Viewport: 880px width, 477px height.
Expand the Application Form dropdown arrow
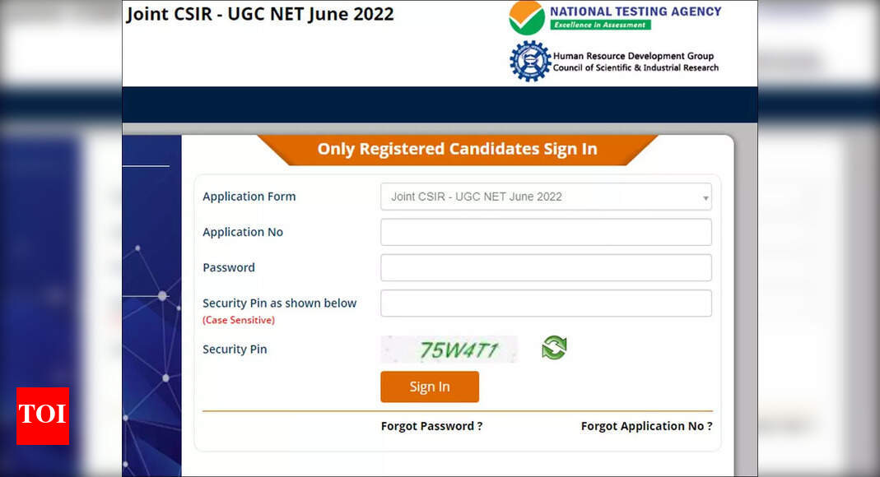point(705,197)
